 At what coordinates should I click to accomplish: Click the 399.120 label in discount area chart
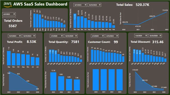click(145, 80)
